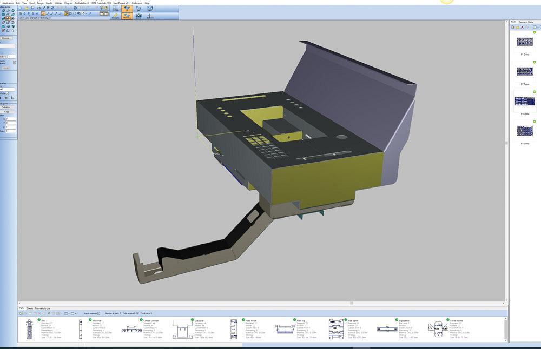Enable the Match material checkbox
The height and width of the screenshot is (349, 541).
(x=98, y=313)
